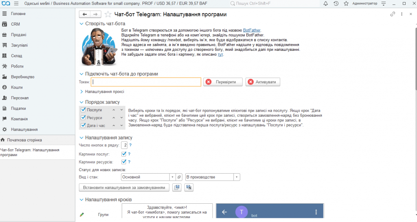The width and height of the screenshot is (417, 222).
Task: Open Основной dropdown arrow
Action: (x=172, y=177)
